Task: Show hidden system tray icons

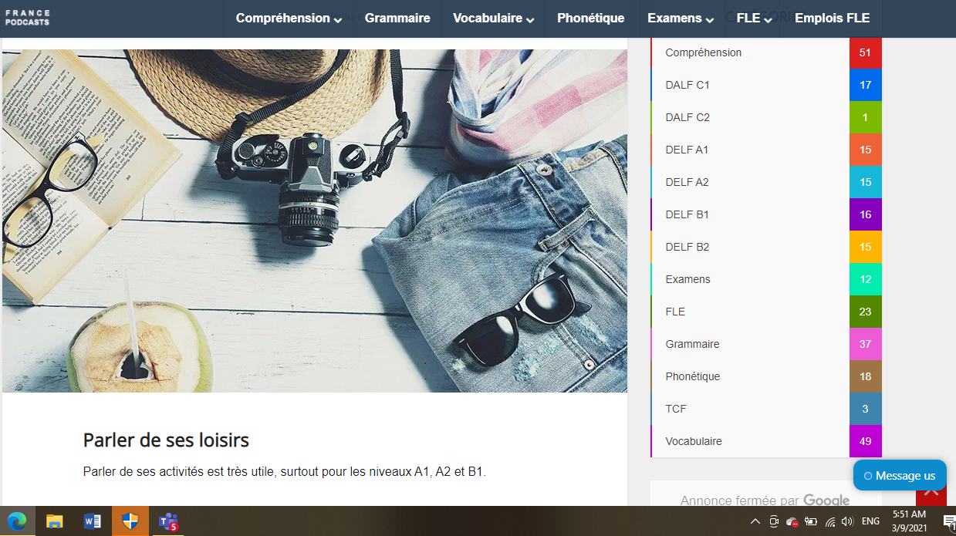Action: [755, 521]
